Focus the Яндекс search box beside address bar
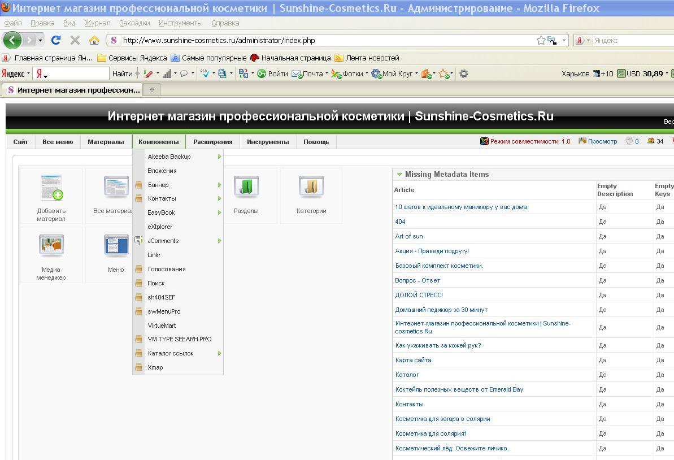Image resolution: width=674 pixels, height=460 pixels. (633, 41)
